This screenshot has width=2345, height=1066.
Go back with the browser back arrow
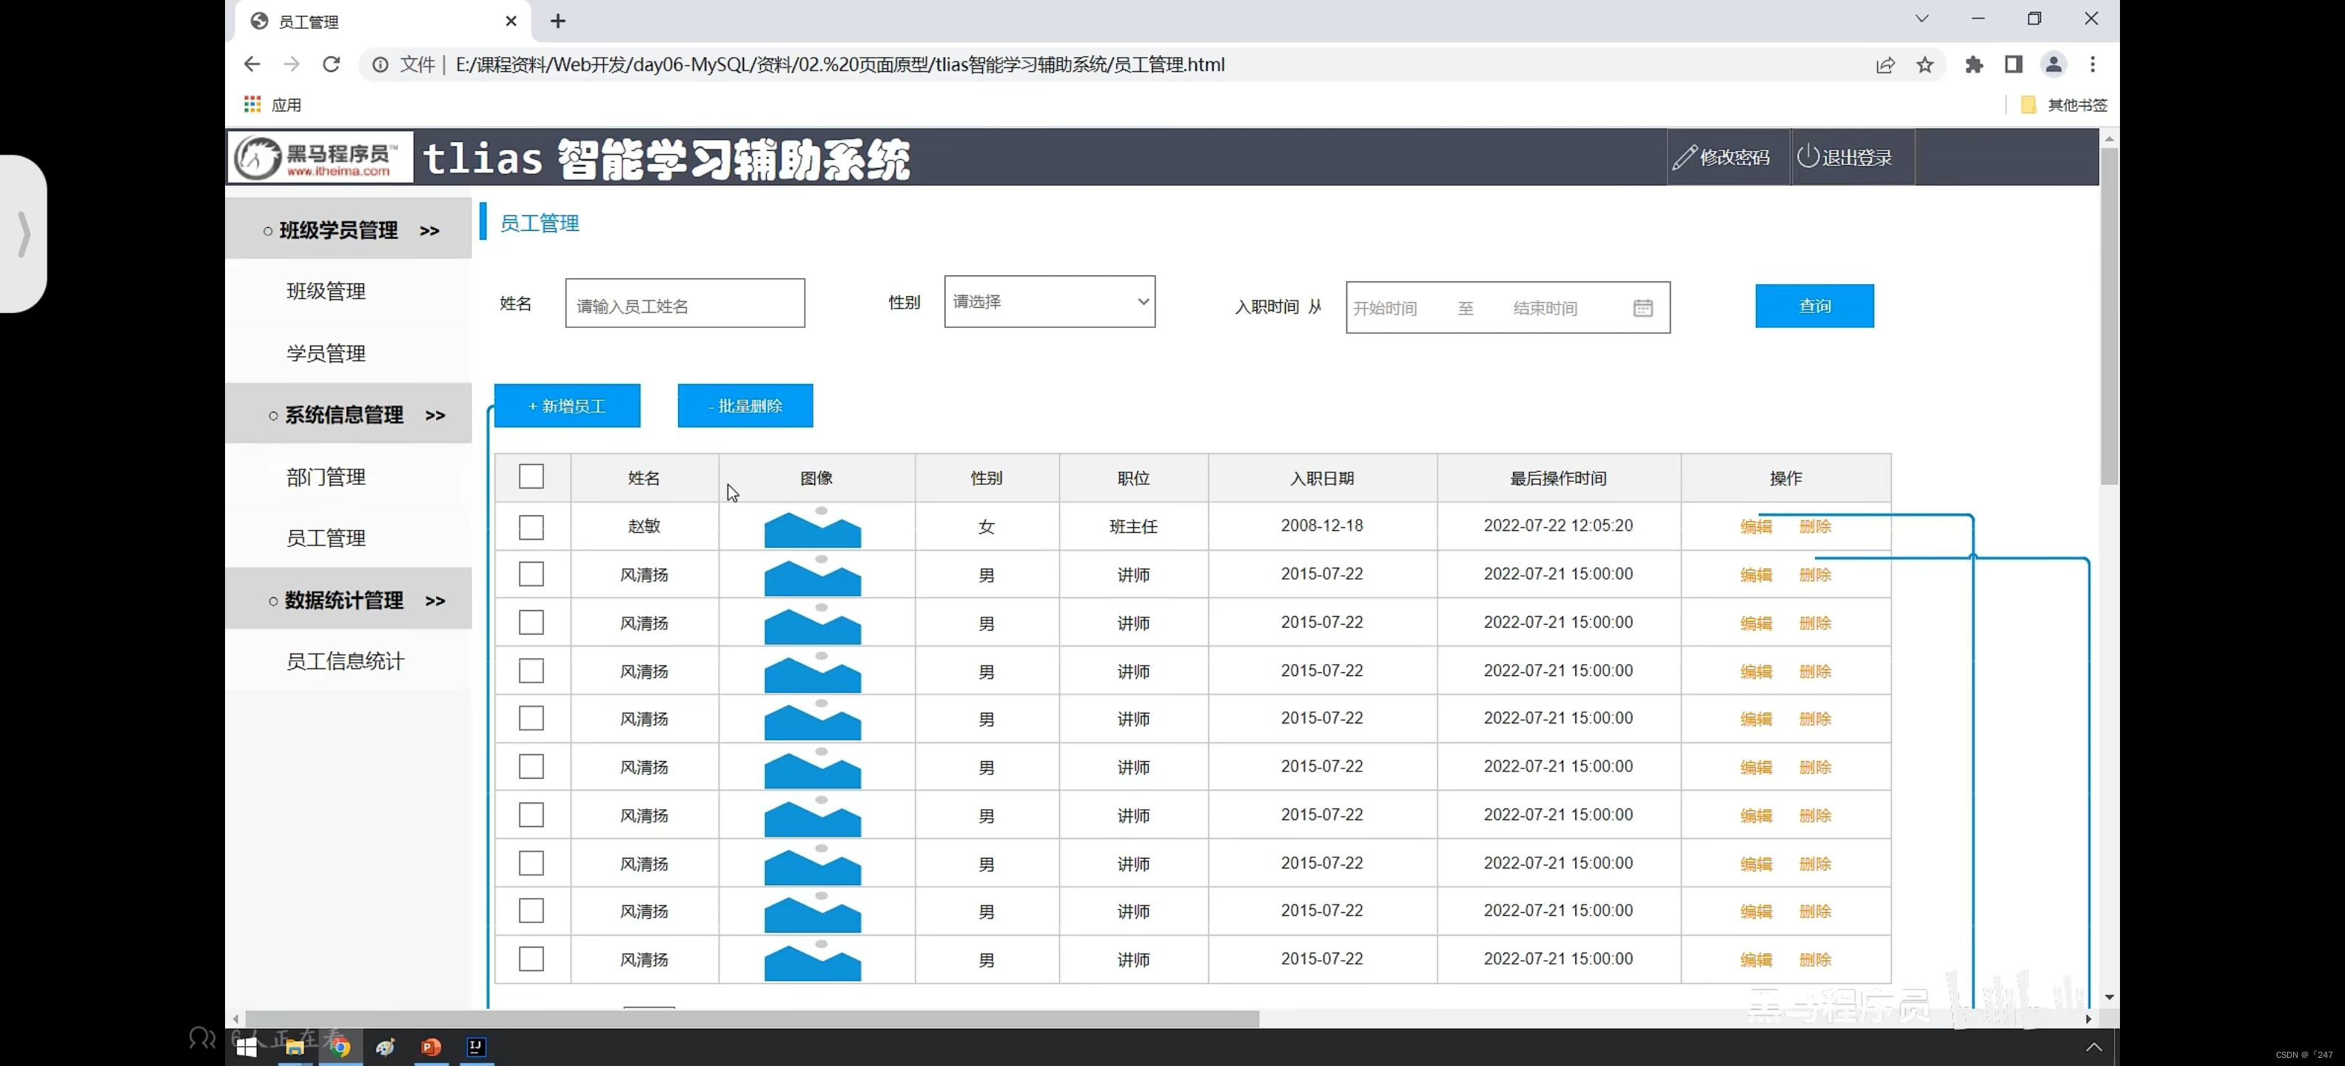click(x=252, y=64)
